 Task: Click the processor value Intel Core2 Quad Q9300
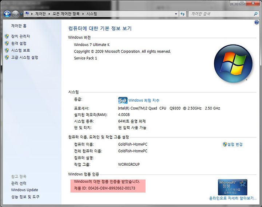point(169,108)
